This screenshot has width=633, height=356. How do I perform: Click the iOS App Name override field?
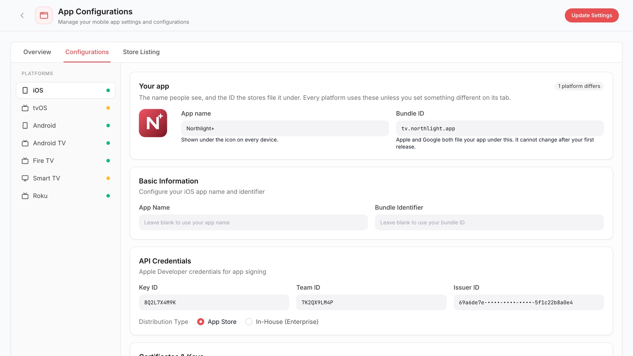tap(253, 222)
